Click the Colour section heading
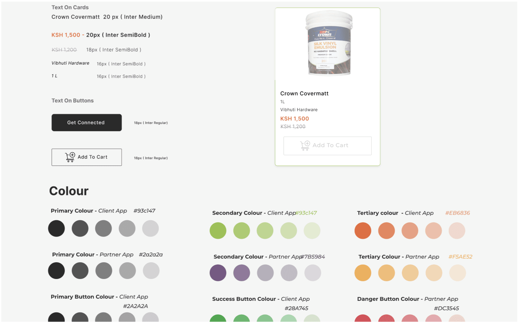The height and width of the screenshot is (322, 520). click(69, 191)
